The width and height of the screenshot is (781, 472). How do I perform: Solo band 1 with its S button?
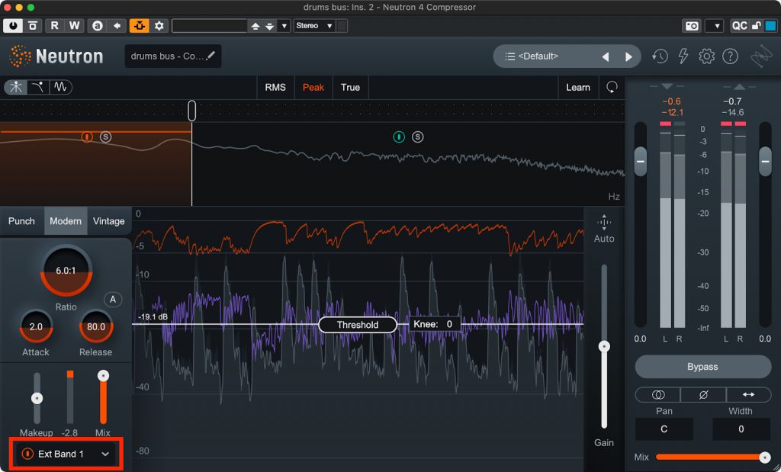pos(105,137)
